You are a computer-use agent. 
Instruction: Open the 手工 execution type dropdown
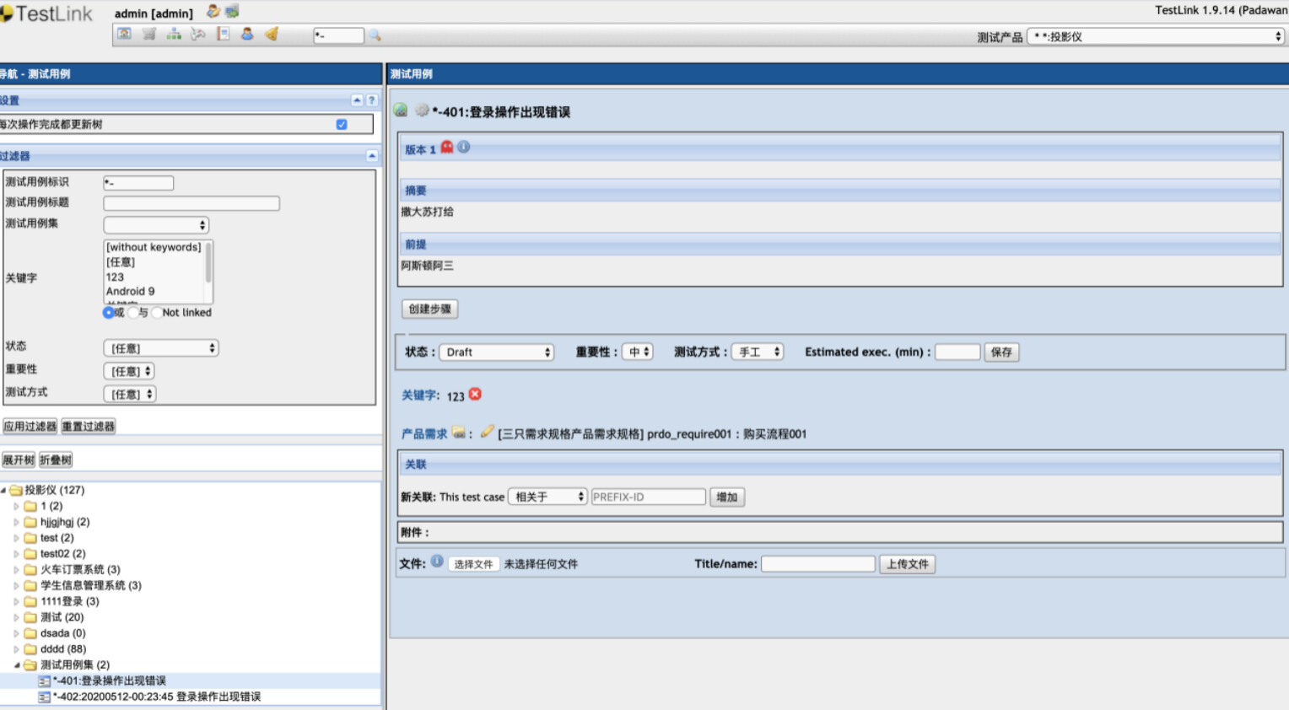[758, 352]
